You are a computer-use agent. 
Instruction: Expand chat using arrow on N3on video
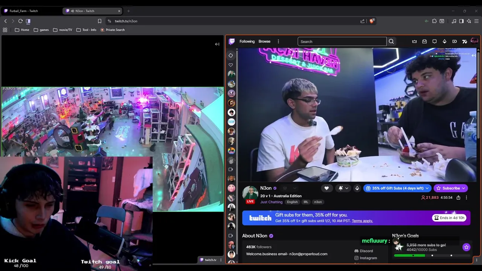pyautogui.click(x=474, y=55)
